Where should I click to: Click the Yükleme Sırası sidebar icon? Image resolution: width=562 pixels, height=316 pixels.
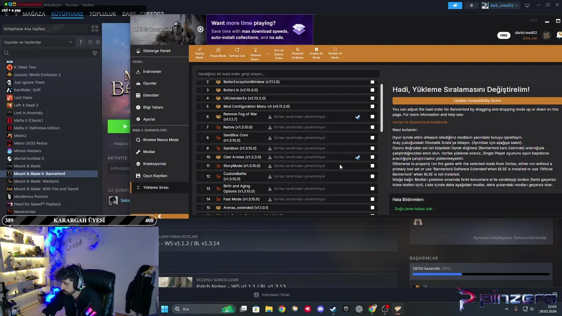click(138, 187)
